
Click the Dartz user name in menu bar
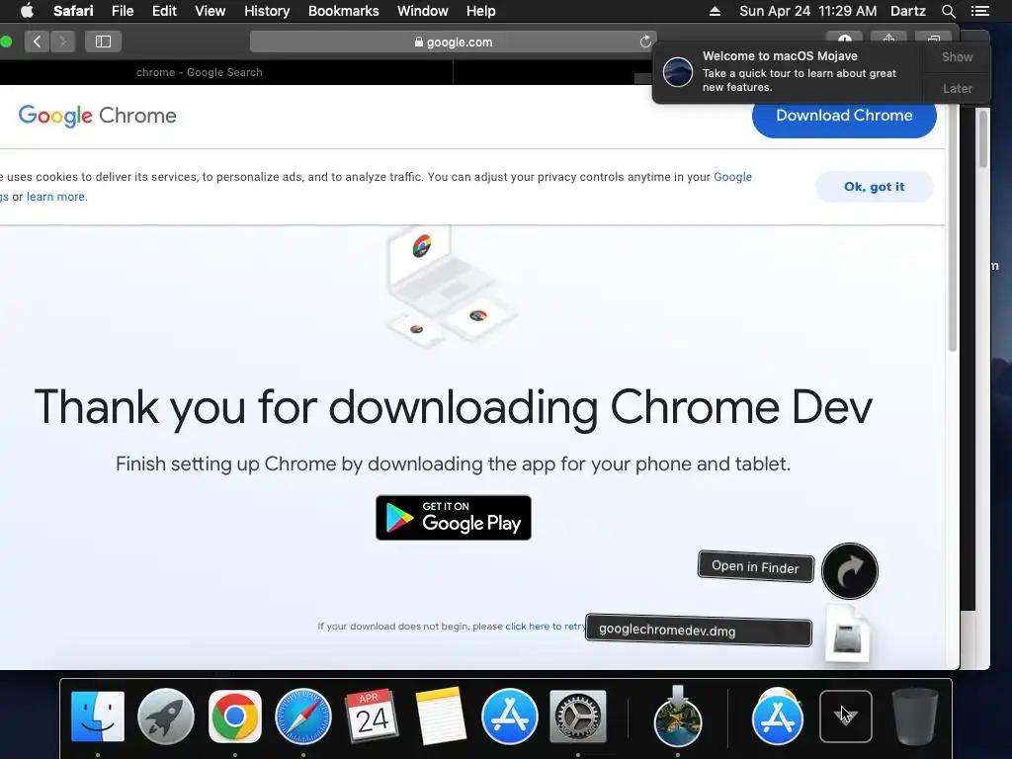pyautogui.click(x=907, y=11)
